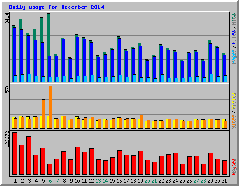Viewport: 239px width, 186px height.
Task: Select the green "Hits" legend label
Action: (233, 19)
